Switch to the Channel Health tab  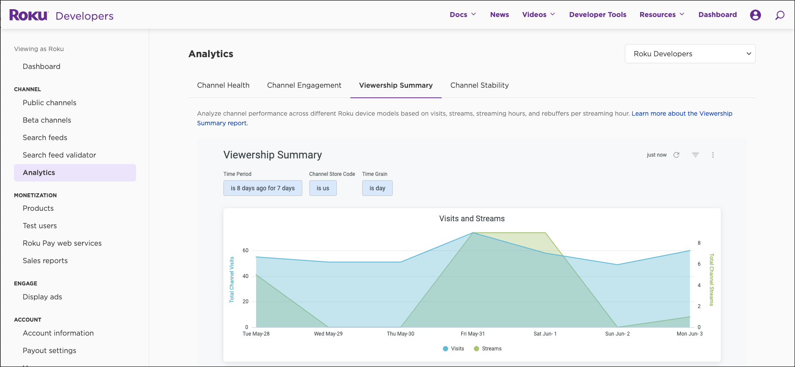(x=223, y=85)
